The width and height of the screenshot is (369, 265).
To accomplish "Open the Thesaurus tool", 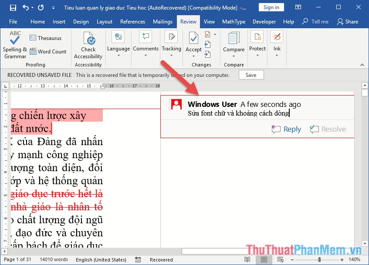I will [x=45, y=38].
